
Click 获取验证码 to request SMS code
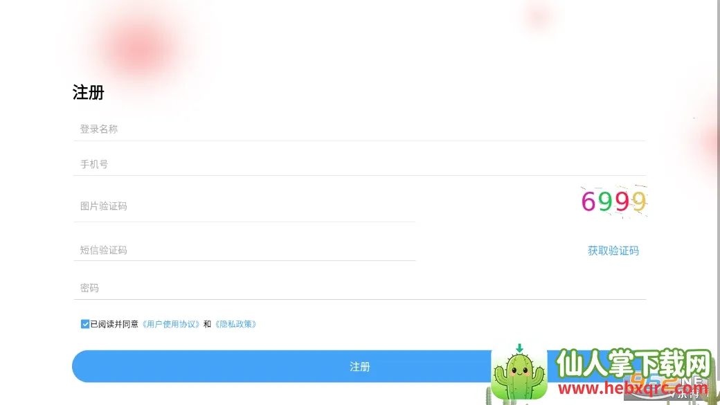click(x=613, y=251)
